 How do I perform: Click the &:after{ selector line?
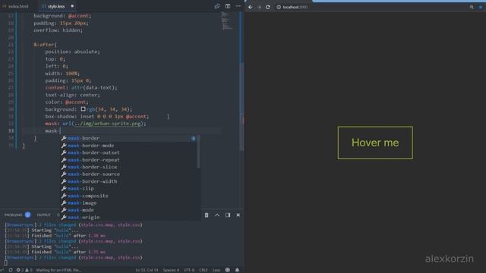click(46, 45)
